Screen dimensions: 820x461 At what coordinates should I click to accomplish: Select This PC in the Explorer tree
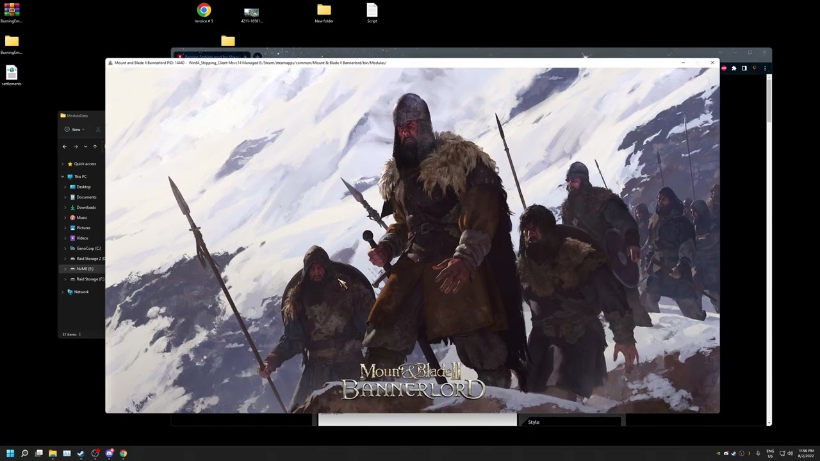point(78,177)
